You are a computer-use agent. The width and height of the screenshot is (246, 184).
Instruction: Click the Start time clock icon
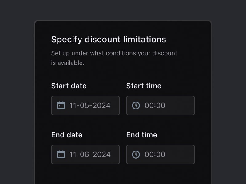coord(136,105)
